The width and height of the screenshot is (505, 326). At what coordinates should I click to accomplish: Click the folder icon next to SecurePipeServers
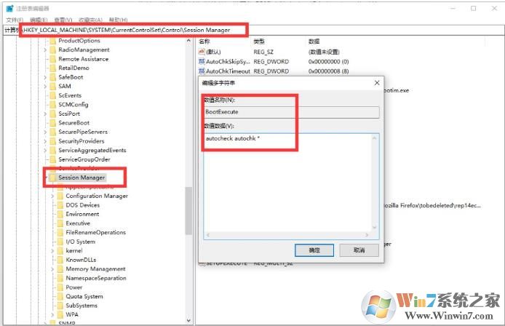[x=53, y=132]
